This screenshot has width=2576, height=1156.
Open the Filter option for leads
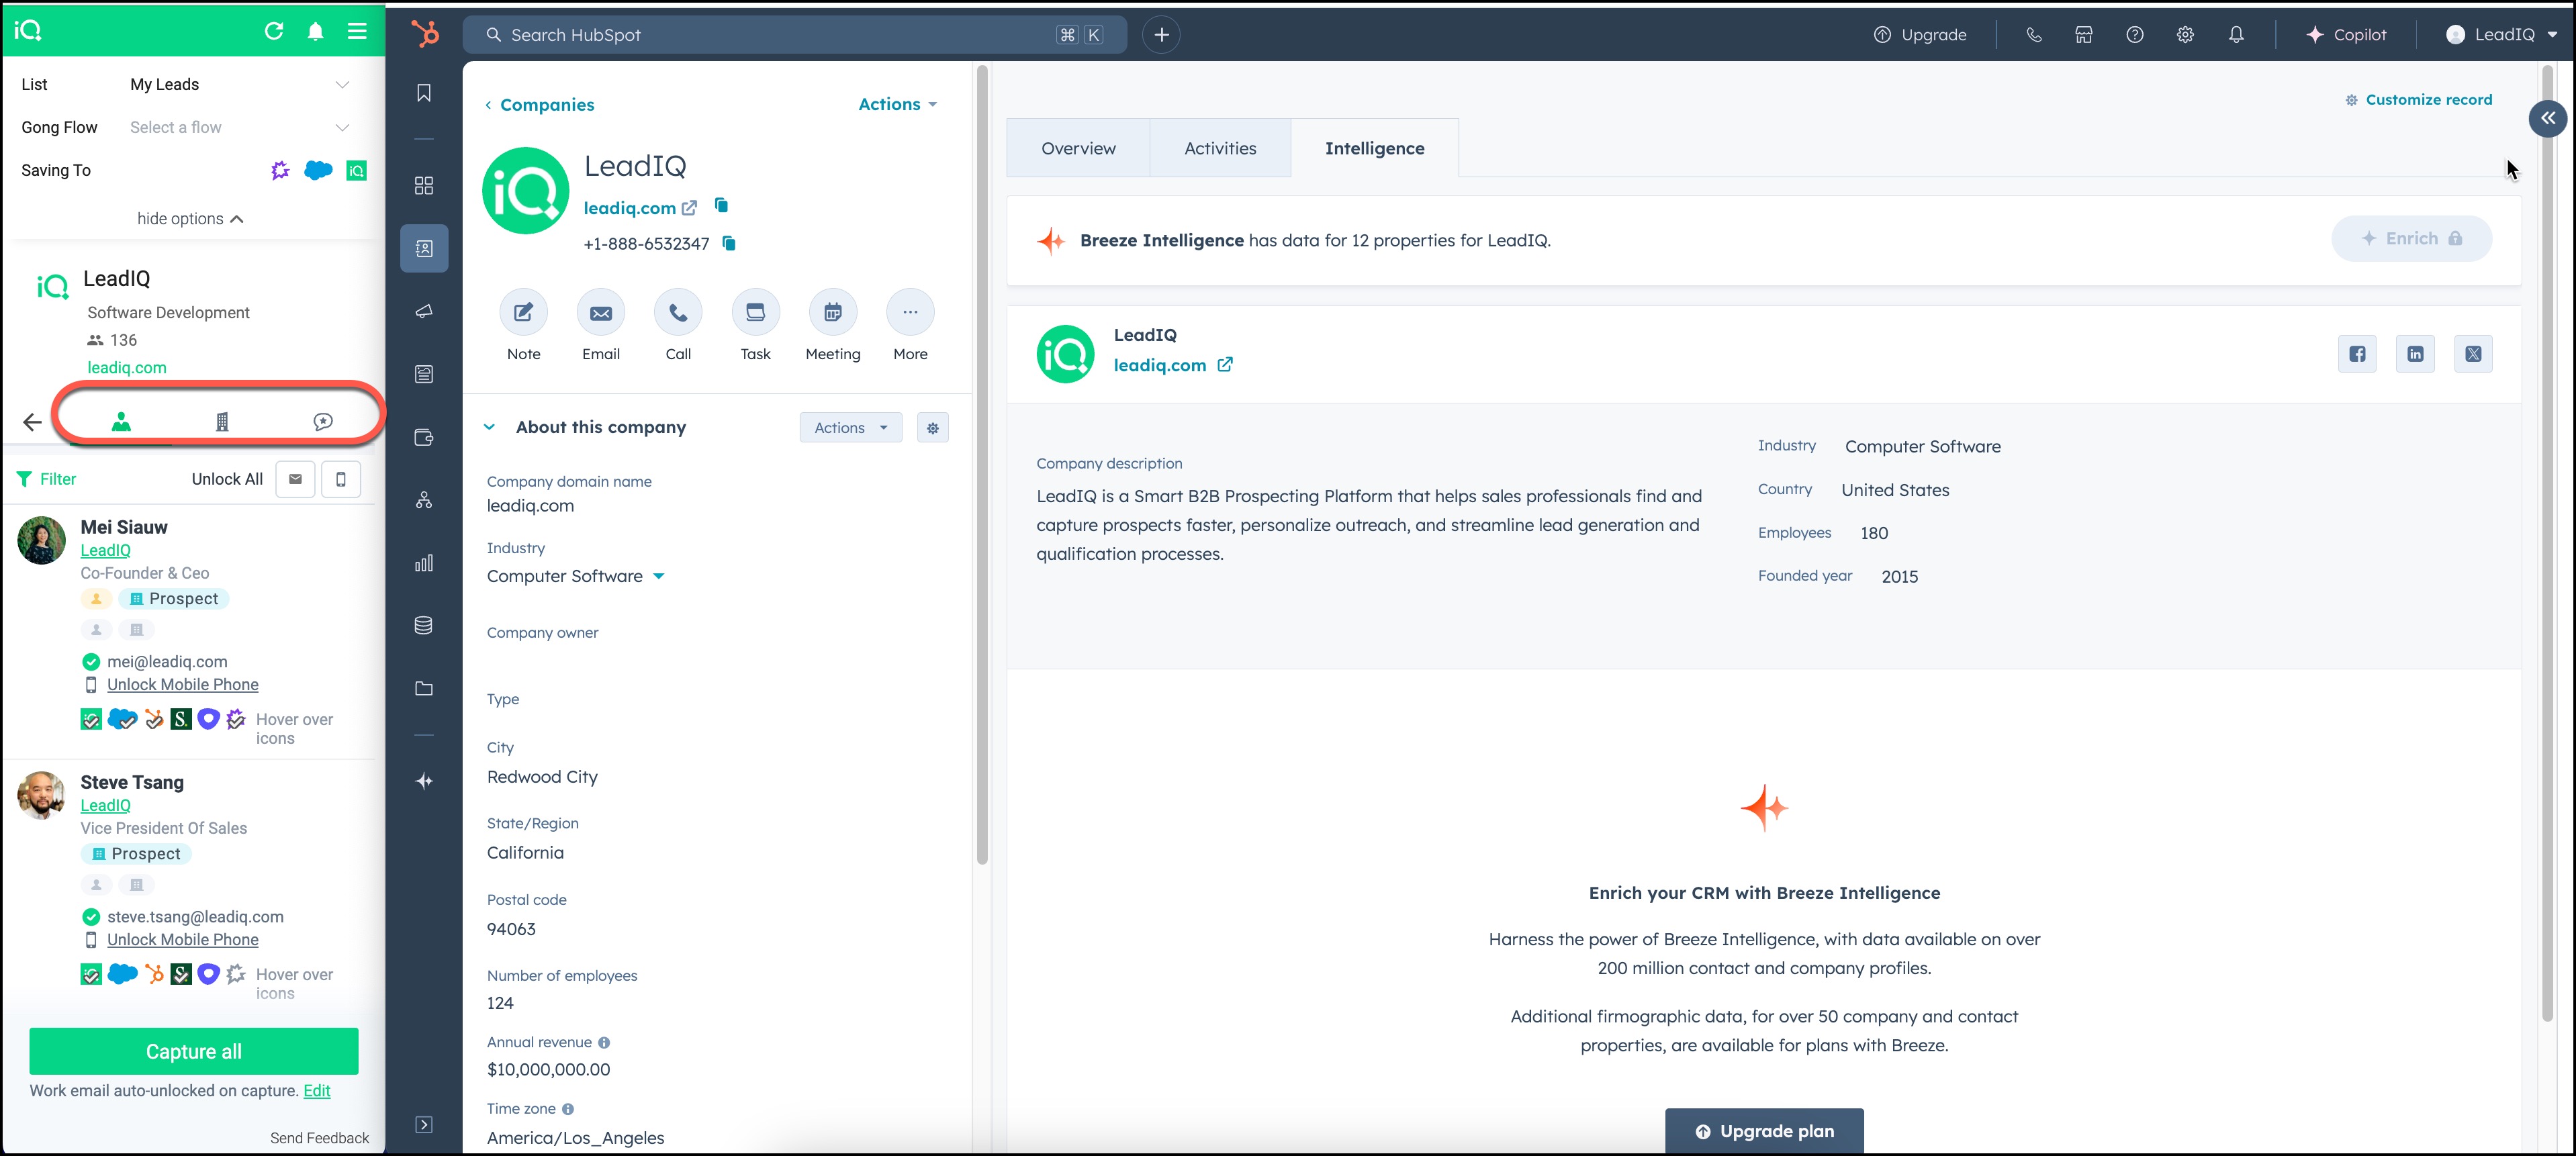47,479
